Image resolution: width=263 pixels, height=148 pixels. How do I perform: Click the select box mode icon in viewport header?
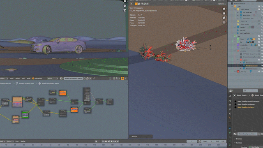click(x=136, y=4)
